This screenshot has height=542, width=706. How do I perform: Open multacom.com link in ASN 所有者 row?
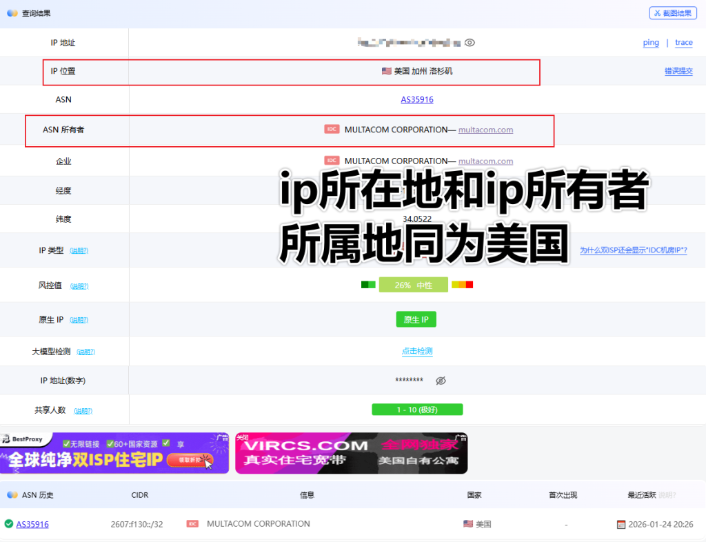(485, 130)
